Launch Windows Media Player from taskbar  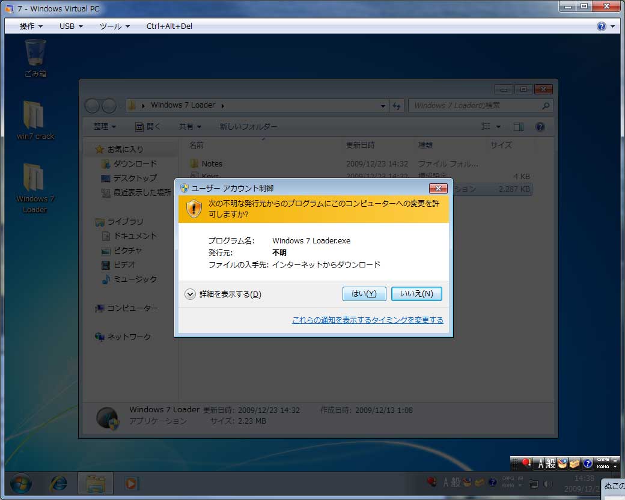(x=131, y=484)
